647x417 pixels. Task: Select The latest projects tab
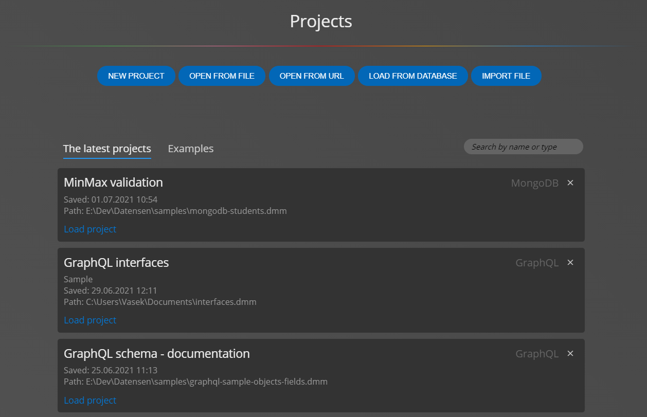coord(107,148)
